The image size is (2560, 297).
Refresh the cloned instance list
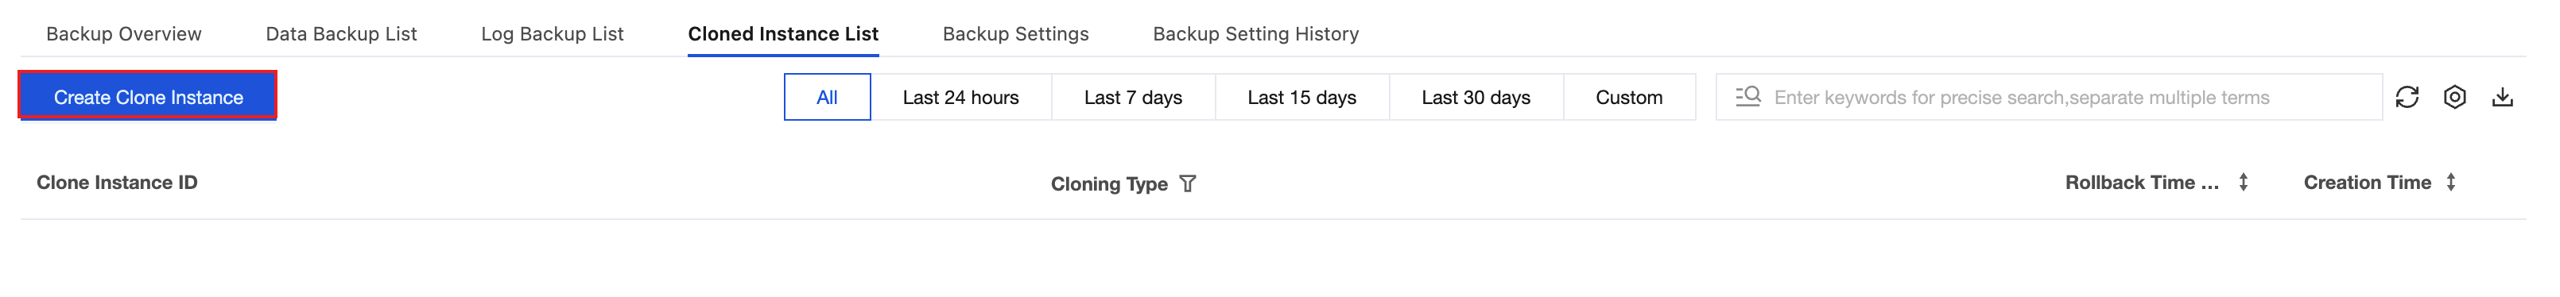click(x=2406, y=96)
